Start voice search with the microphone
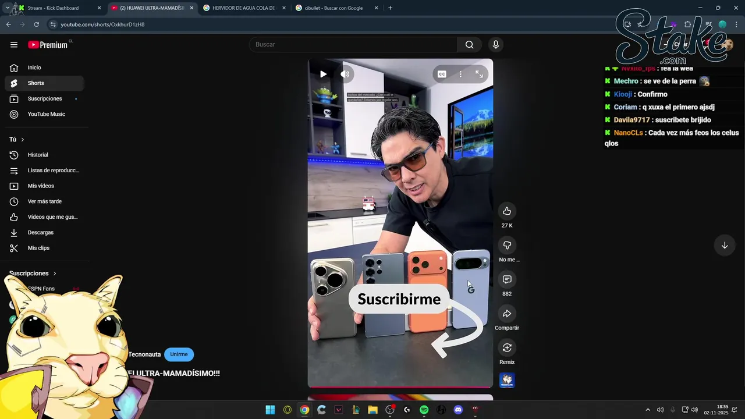 tap(496, 45)
